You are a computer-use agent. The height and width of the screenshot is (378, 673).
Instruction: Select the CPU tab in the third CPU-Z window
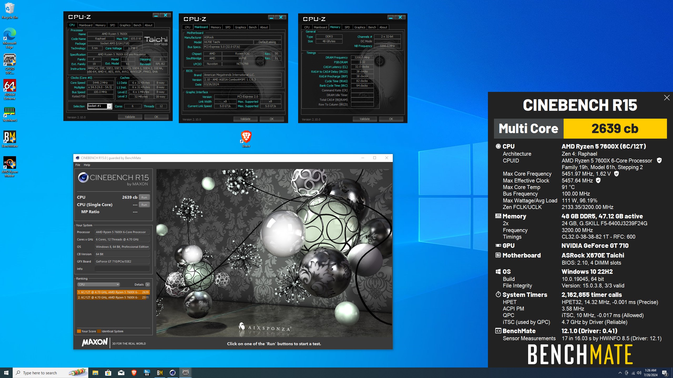coord(307,27)
